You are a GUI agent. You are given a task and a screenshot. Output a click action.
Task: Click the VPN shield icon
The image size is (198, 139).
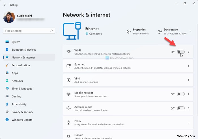[68, 80]
